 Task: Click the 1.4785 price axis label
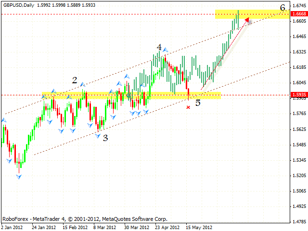pos(299,222)
